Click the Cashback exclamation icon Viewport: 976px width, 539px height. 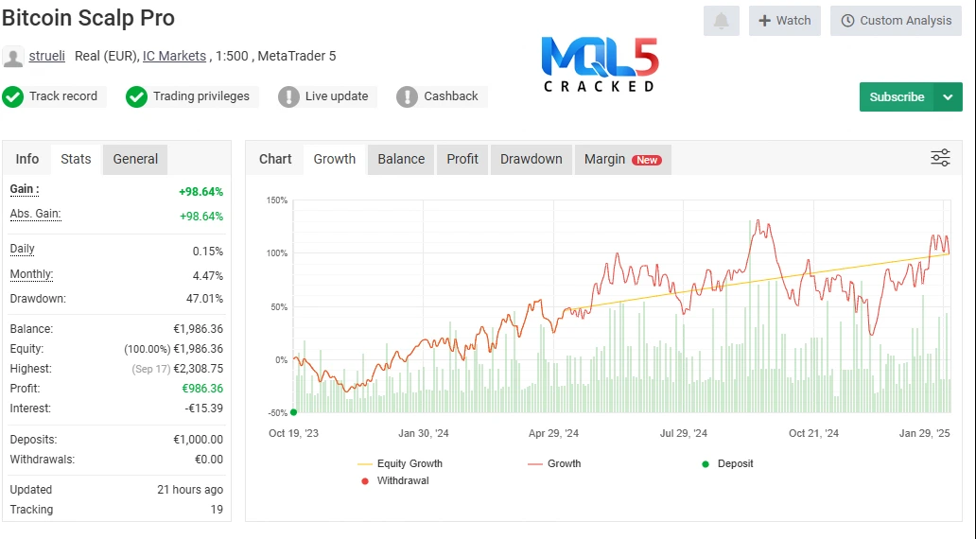pyautogui.click(x=407, y=96)
